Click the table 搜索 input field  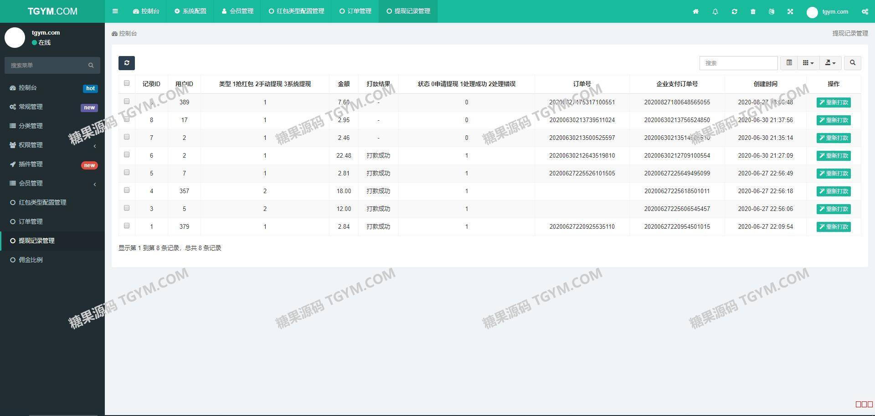[738, 63]
